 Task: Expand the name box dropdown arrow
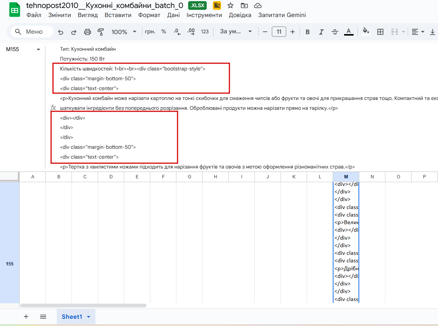pos(39,50)
